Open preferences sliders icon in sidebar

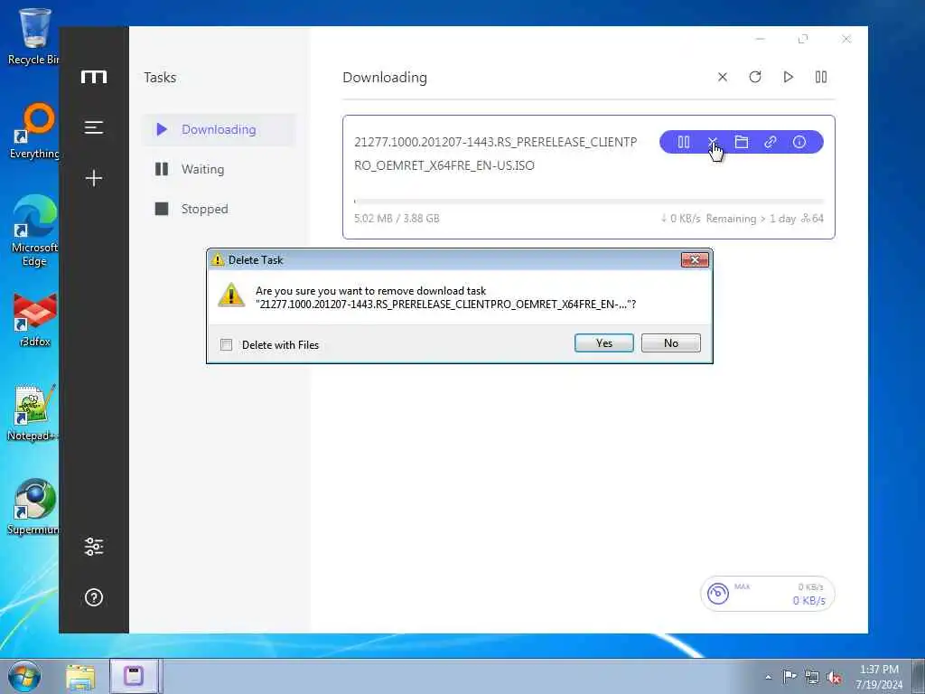pyautogui.click(x=94, y=547)
